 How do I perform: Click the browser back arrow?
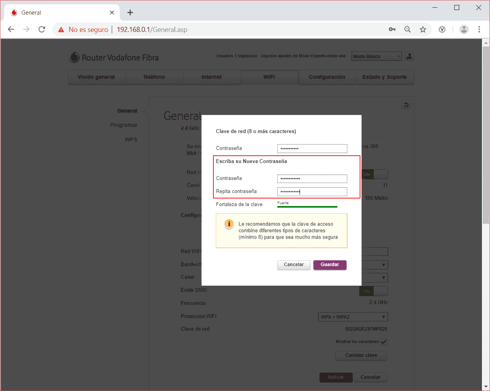tap(11, 30)
